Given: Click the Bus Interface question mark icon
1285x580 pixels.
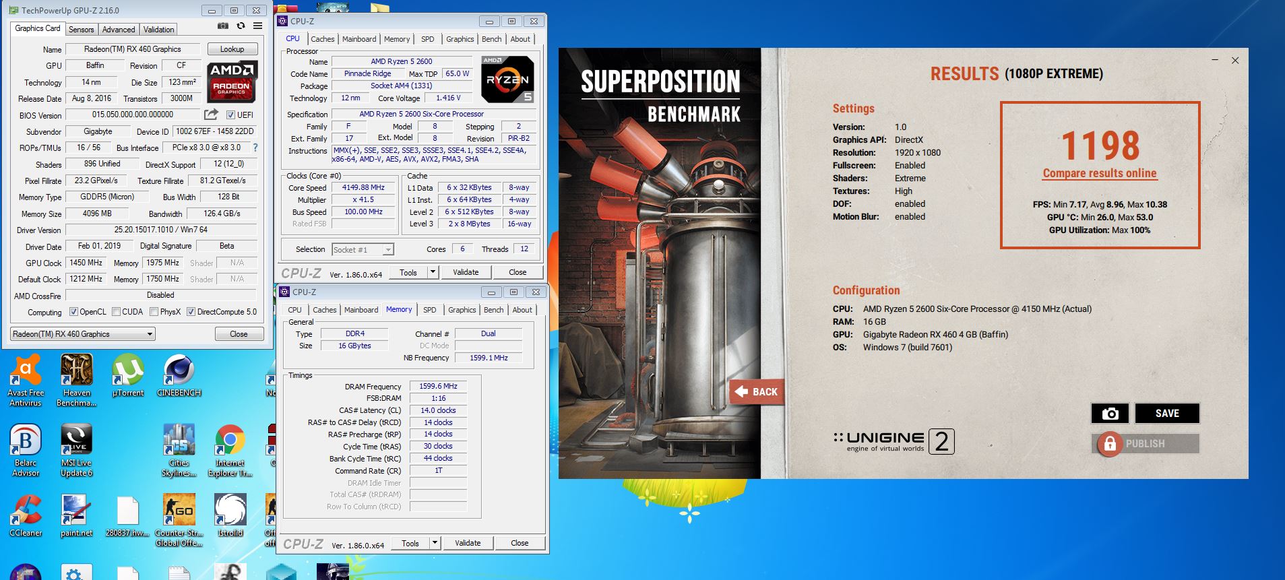Looking at the screenshot, I should coord(255,148).
